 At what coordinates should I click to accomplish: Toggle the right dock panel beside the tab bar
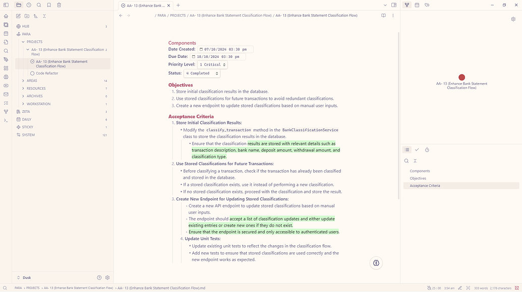coord(394,5)
